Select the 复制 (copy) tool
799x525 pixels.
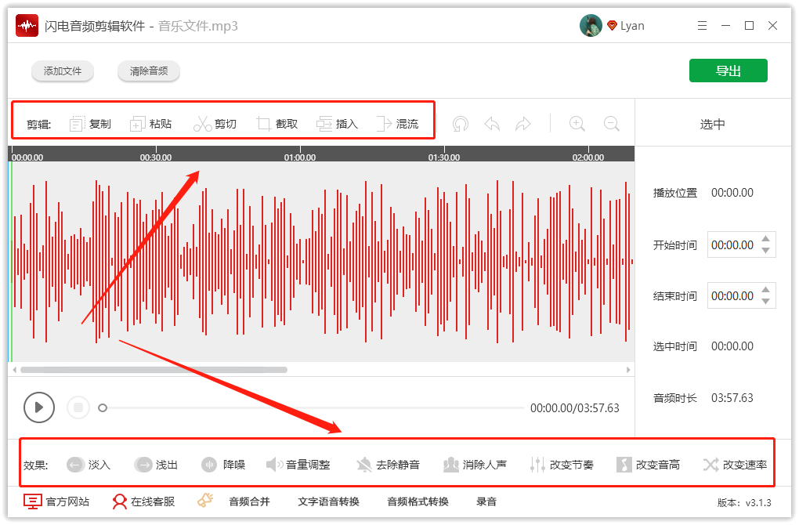(x=90, y=123)
